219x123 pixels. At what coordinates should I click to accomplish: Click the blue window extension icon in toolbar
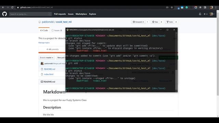[182, 8]
